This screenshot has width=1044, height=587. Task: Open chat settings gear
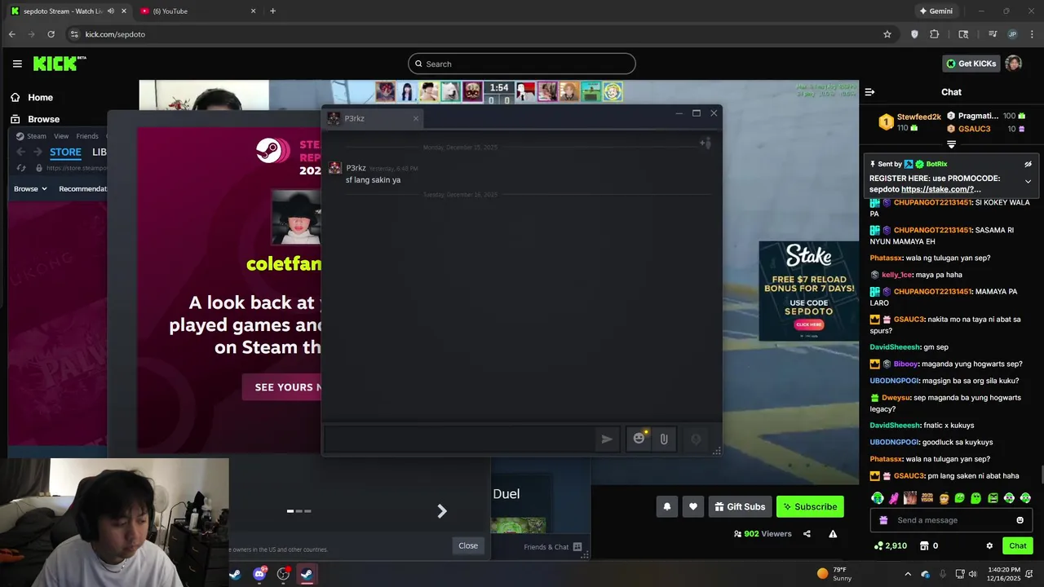989,545
